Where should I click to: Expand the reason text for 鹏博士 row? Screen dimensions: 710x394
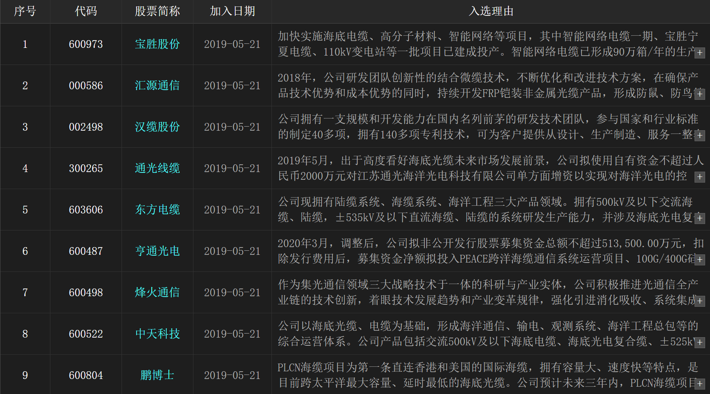coord(699,384)
